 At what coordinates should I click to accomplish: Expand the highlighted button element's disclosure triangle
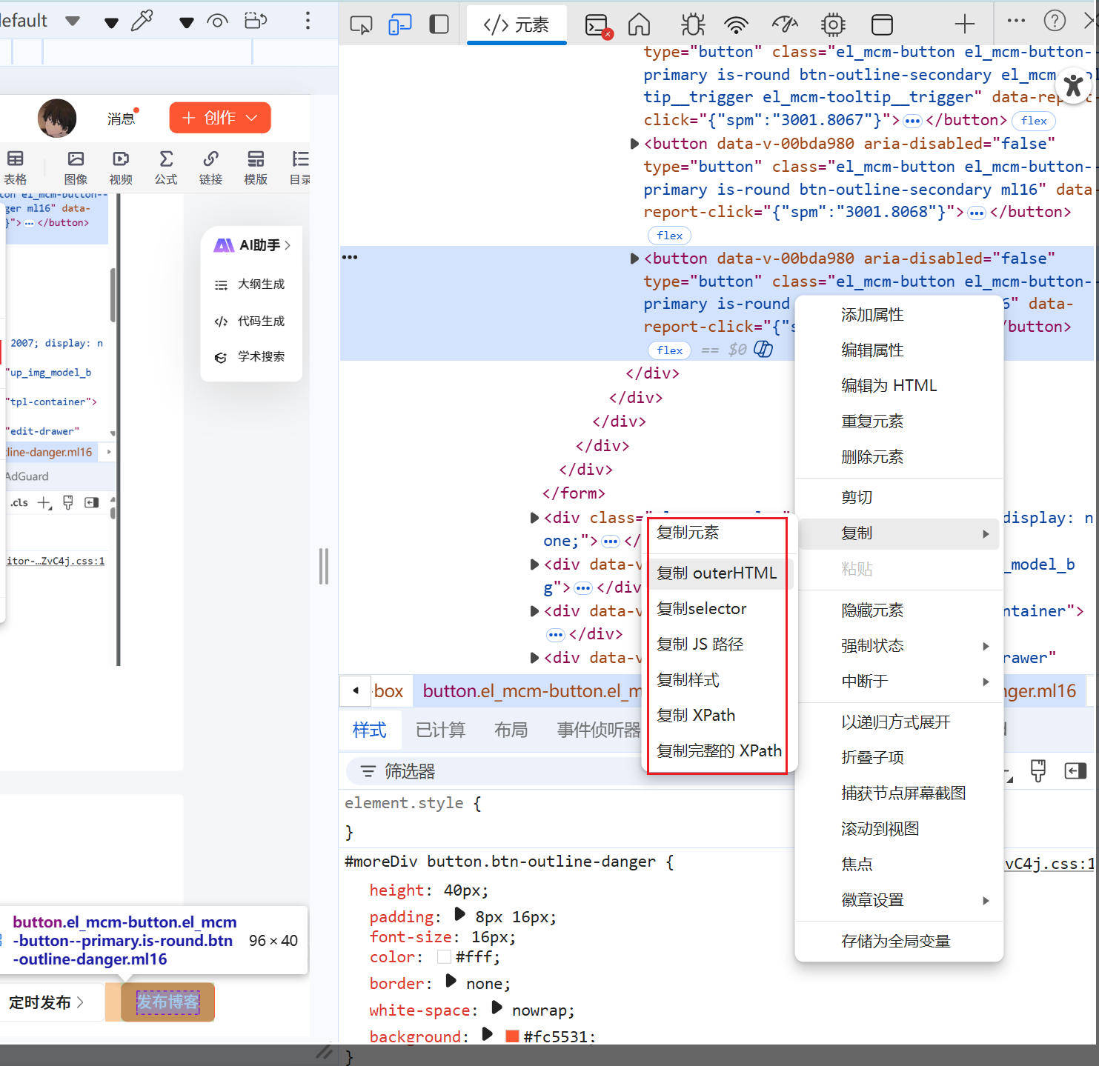coord(634,258)
